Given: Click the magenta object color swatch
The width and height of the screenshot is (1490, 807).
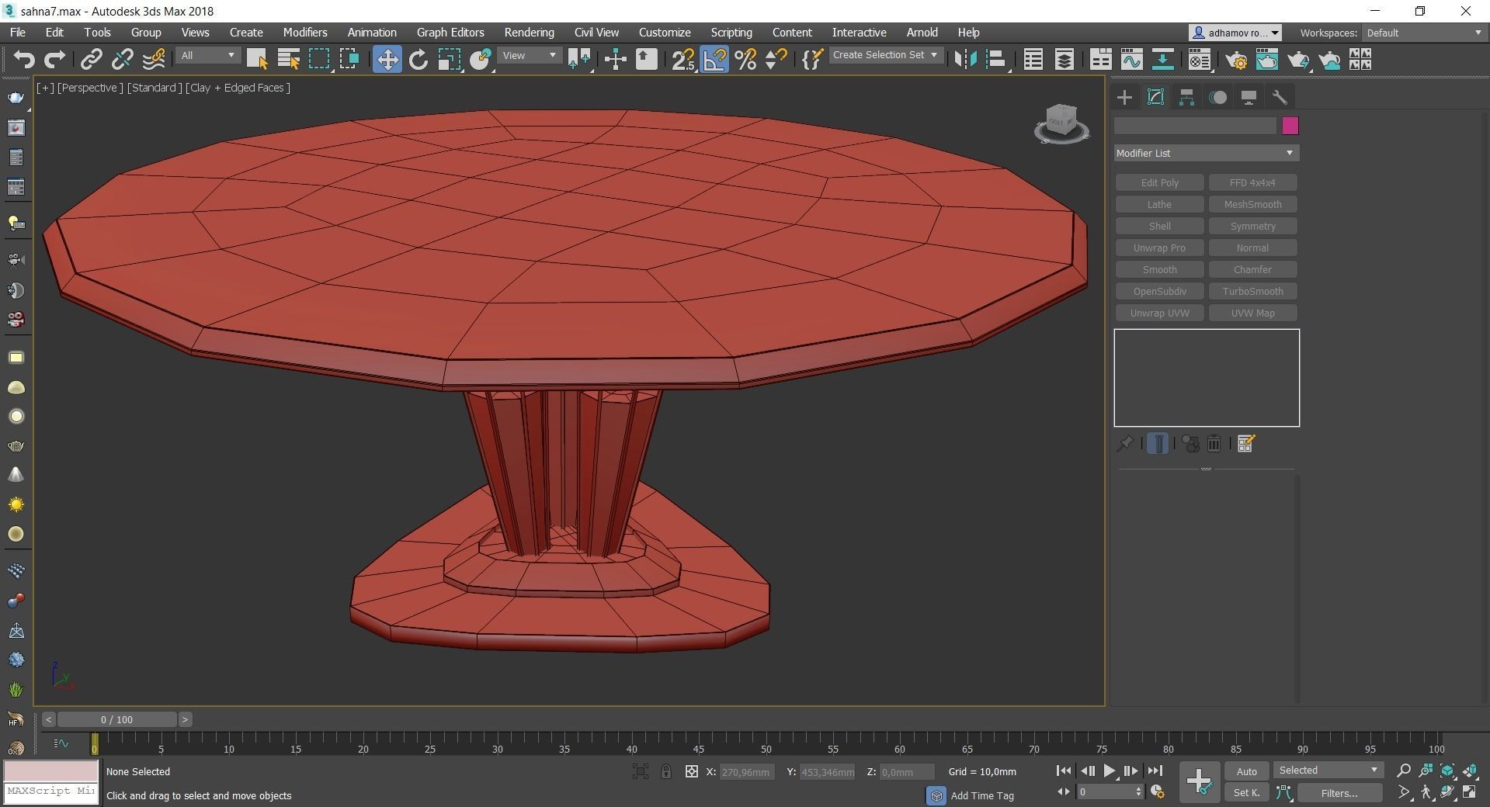Looking at the screenshot, I should (x=1290, y=126).
